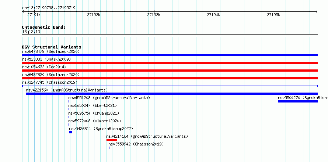Open nsv3247745 (Chaisson2019) label

(50, 82)
